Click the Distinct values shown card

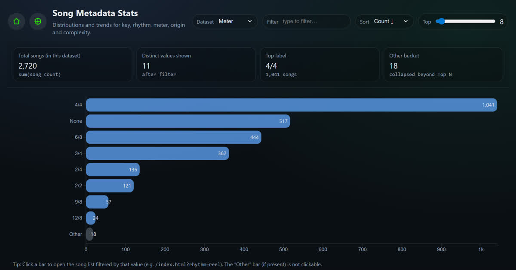point(196,64)
